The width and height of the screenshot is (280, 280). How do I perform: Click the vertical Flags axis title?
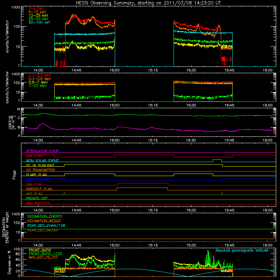[x=14, y=175]
